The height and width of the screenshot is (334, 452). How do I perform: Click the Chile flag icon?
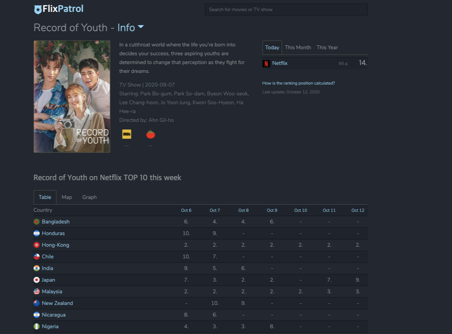pyautogui.click(x=36, y=257)
